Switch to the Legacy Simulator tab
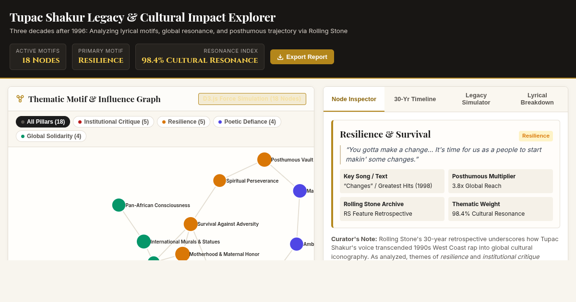 coord(476,99)
